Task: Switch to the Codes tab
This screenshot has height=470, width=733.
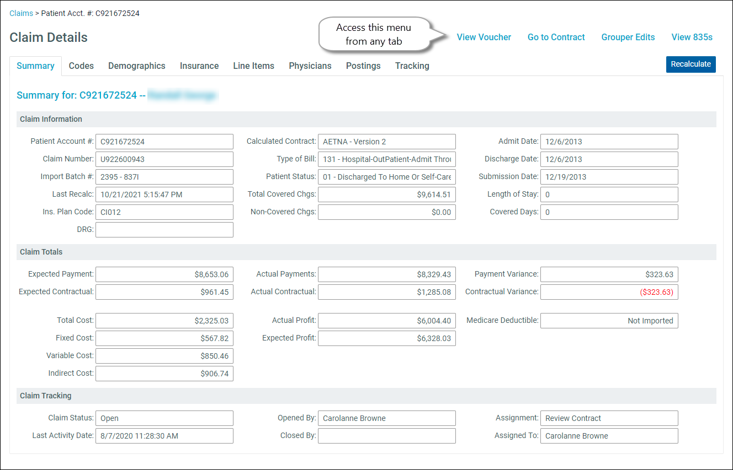Action: point(81,66)
